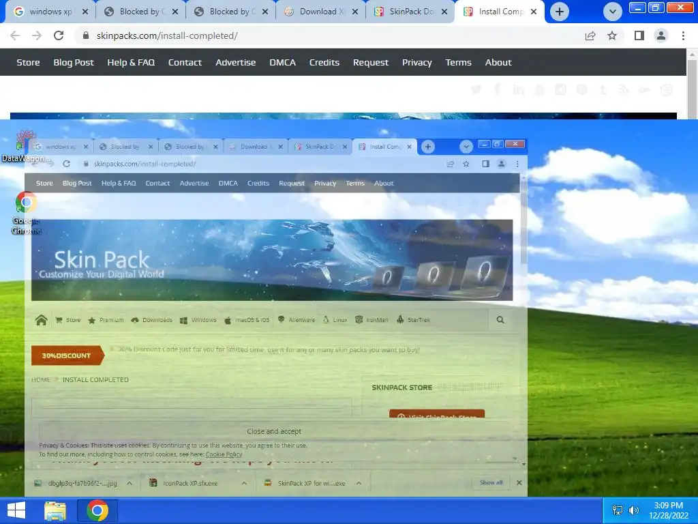Open the Windows Start menu
The width and height of the screenshot is (698, 524).
(16, 510)
